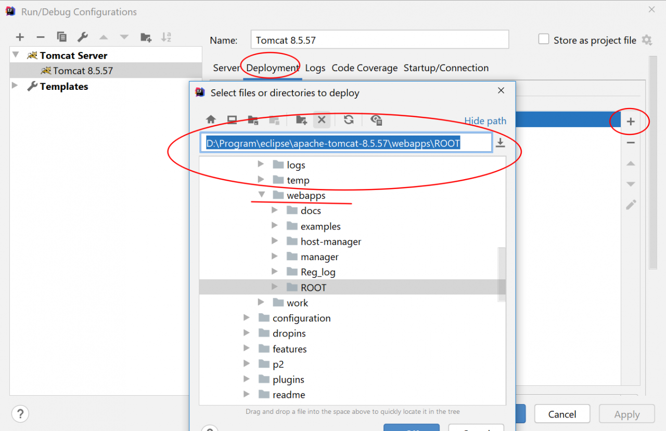Select the manager folder
The image size is (666, 431).
319,257
